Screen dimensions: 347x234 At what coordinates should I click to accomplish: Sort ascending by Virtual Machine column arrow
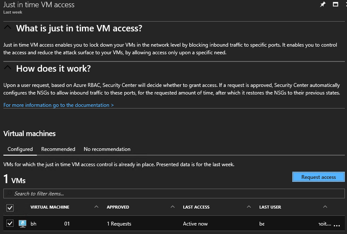[96, 207]
